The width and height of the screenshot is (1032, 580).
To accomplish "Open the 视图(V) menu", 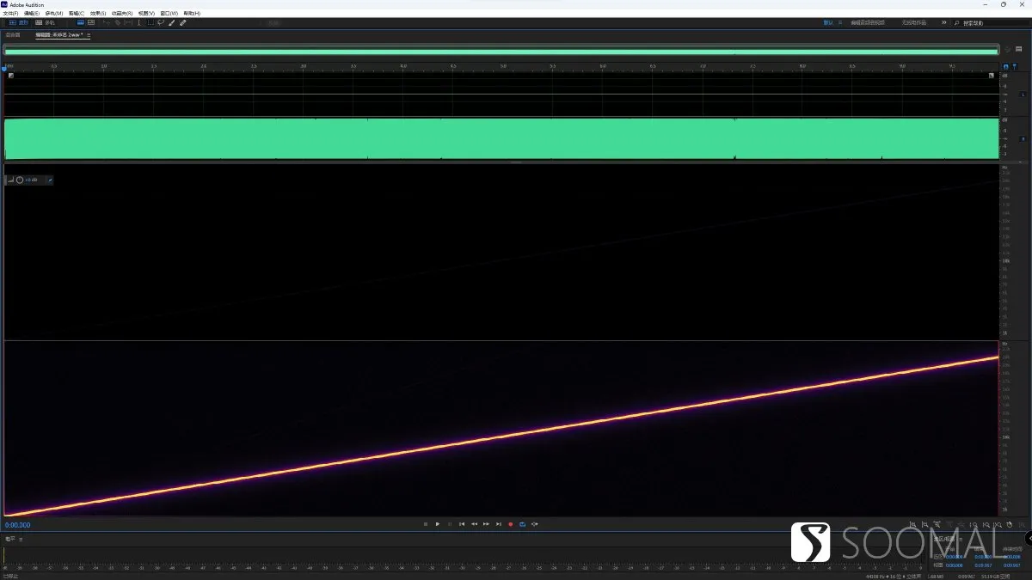I will (146, 13).
